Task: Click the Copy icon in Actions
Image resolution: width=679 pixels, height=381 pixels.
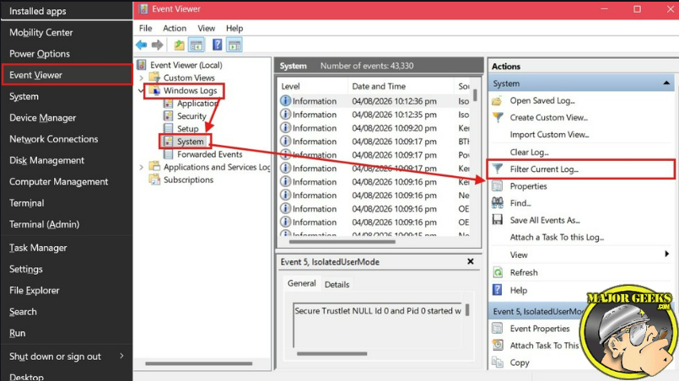Action: click(x=498, y=362)
